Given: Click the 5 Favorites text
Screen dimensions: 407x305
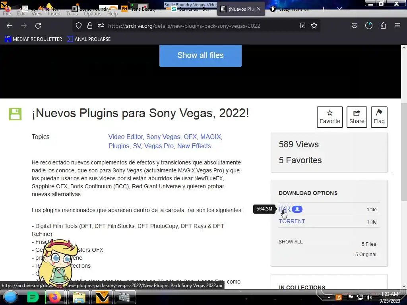Looking at the screenshot, I should [x=300, y=160].
